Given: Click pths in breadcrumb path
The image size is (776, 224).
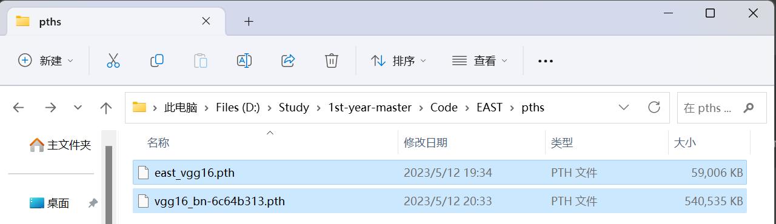Looking at the screenshot, I should pos(533,108).
